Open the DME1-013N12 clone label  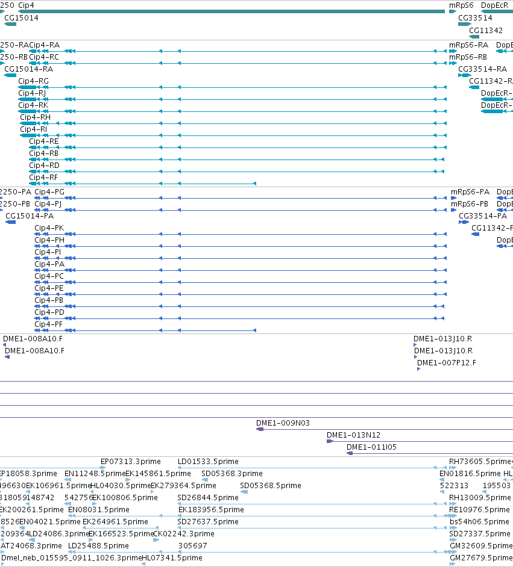click(353, 435)
